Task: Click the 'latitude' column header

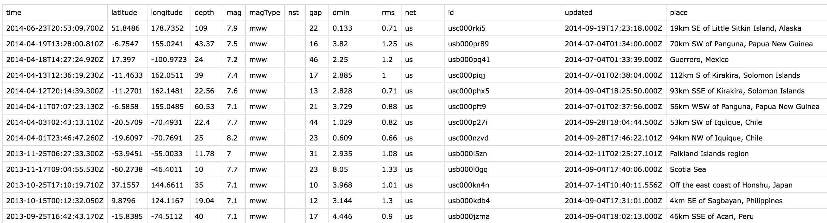Action: click(124, 13)
